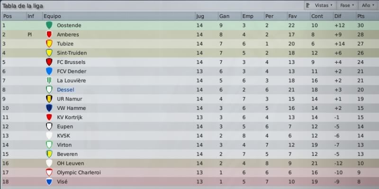Click the blue FCV Dender badge
Image resolution: width=379 pixels, height=189 pixels.
pyautogui.click(x=49, y=72)
